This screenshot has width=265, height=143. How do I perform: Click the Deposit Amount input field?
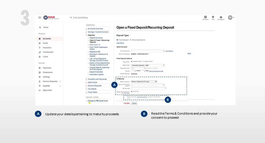(138, 68)
